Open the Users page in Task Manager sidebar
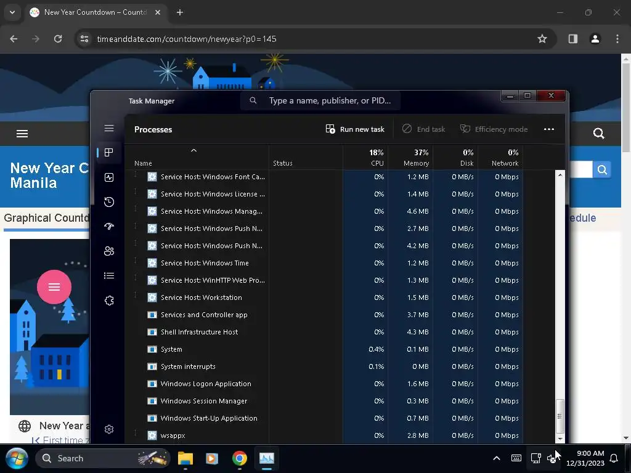Viewport: 631px width, 473px height. tap(109, 251)
